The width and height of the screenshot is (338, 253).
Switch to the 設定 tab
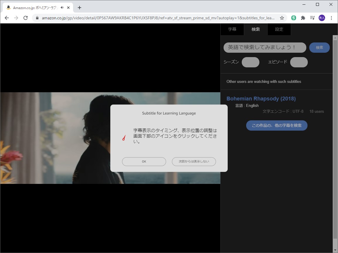coord(279,29)
